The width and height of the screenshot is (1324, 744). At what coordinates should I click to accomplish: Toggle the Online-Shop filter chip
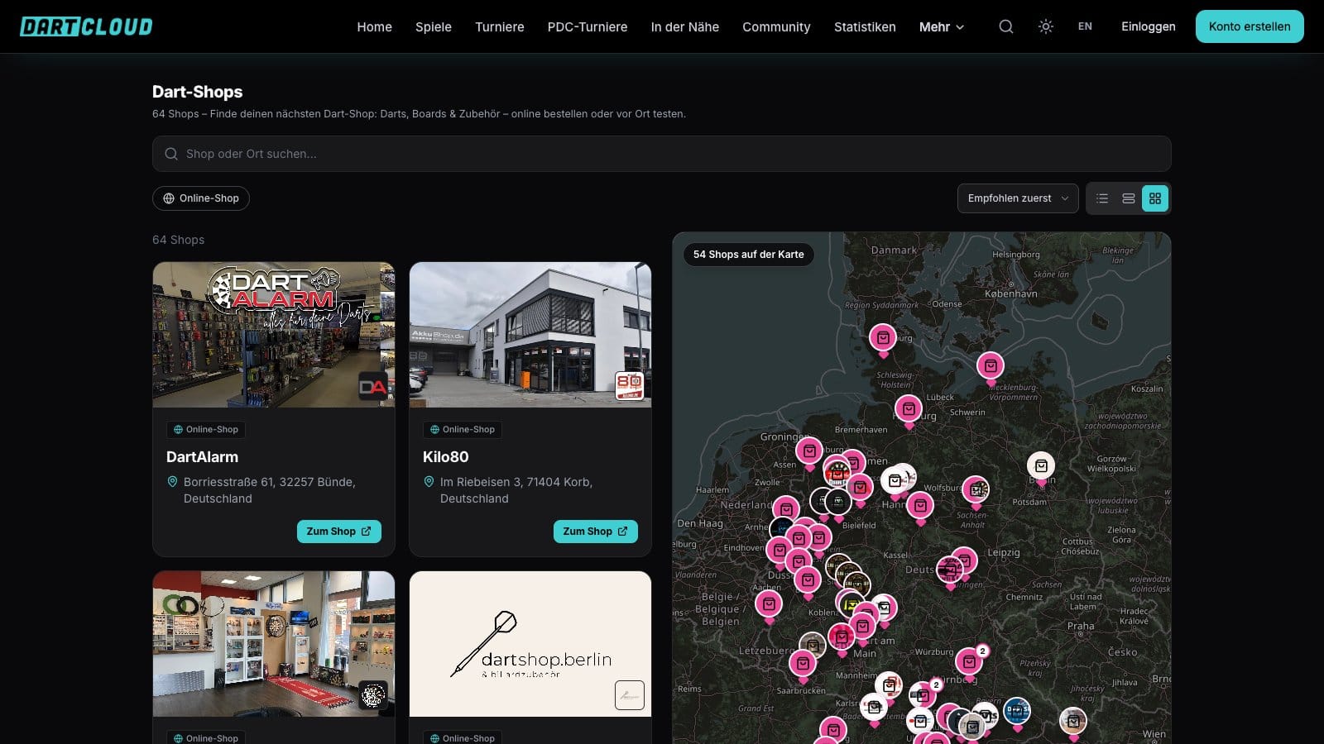point(201,198)
